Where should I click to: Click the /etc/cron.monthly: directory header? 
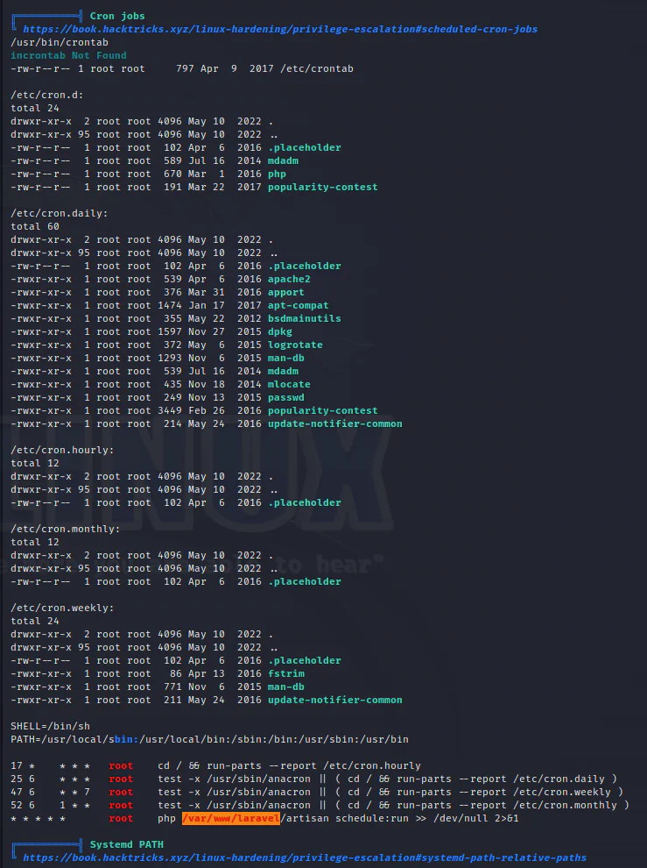coord(66,529)
